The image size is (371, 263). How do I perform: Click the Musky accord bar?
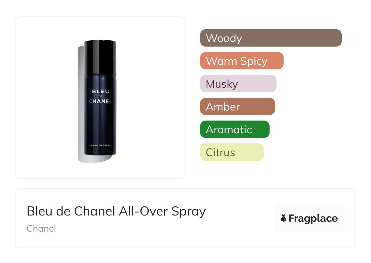238,84
